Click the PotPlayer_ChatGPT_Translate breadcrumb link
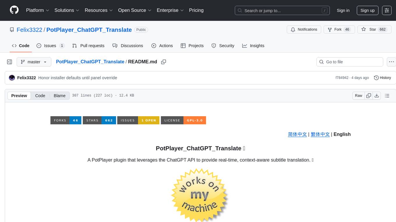The height and width of the screenshot is (222, 396). (90, 62)
